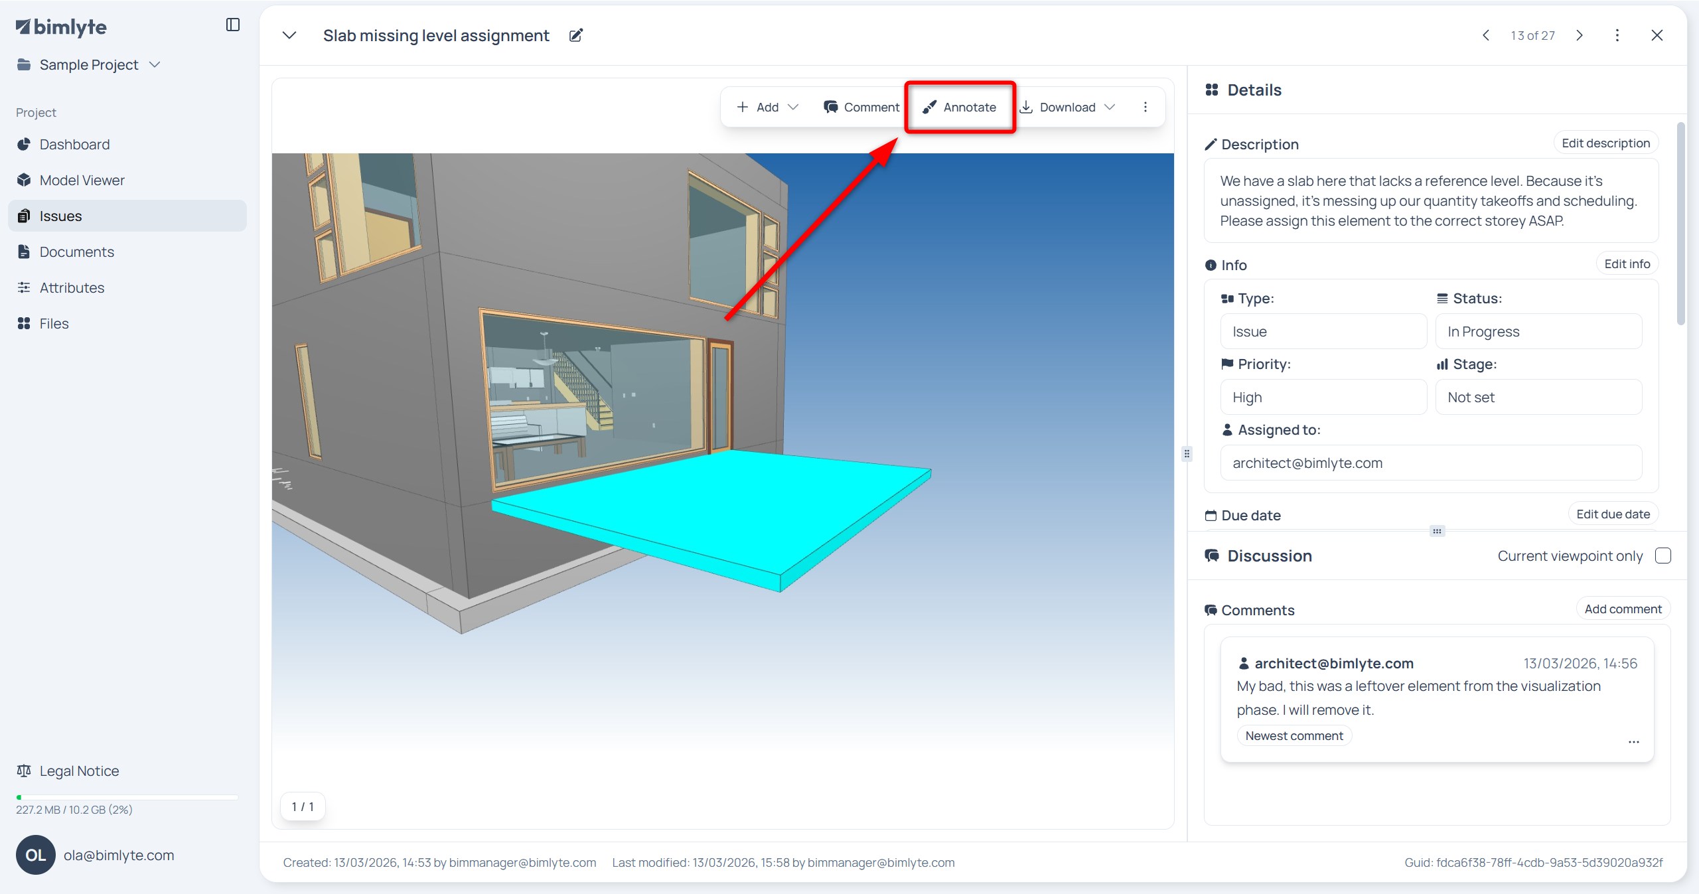This screenshot has height=894, width=1699.
Task: Click the Annotate button
Action: pos(960,107)
